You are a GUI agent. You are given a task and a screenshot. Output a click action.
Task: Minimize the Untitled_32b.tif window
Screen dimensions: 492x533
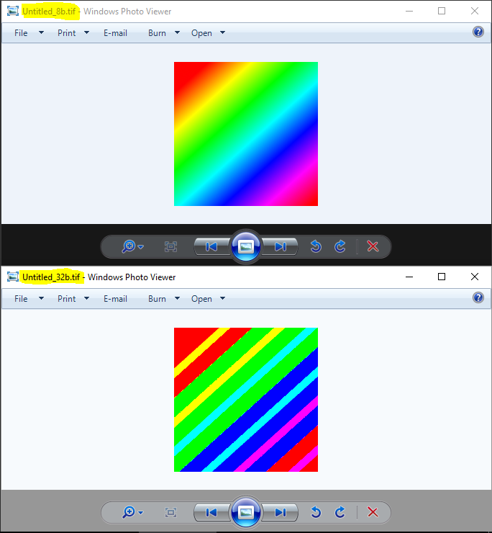tap(409, 277)
